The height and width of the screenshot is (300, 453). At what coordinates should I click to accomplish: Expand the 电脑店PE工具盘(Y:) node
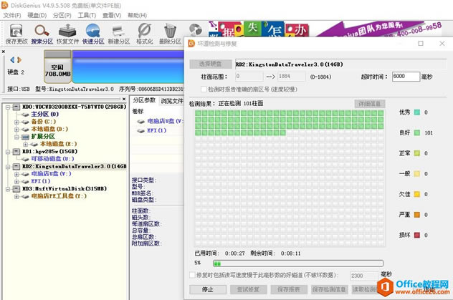16,196
